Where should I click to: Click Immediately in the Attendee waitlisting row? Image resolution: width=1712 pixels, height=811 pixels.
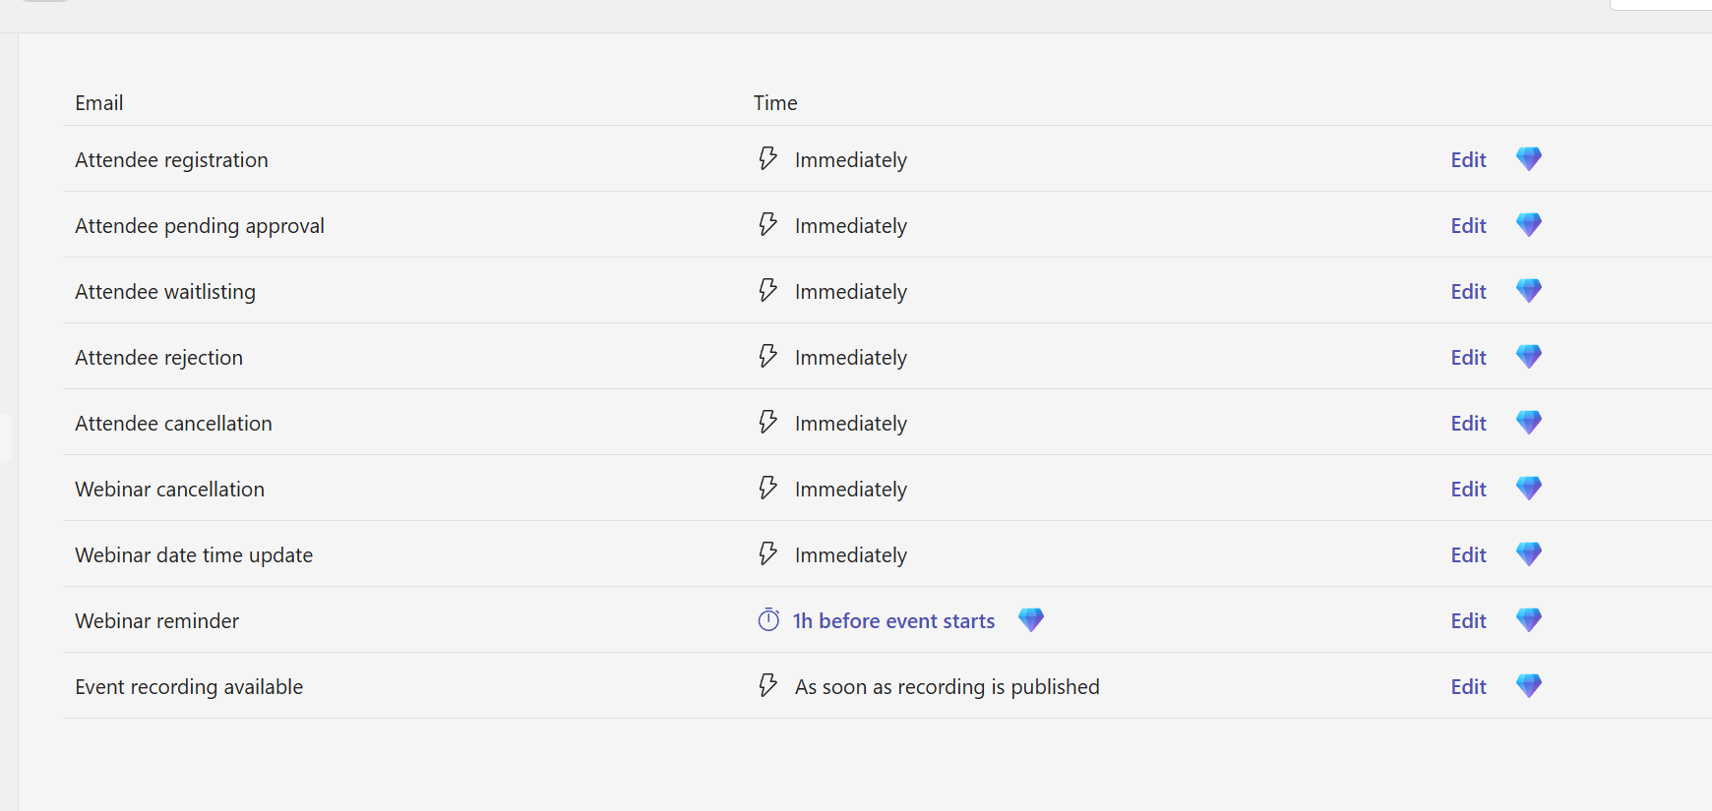(850, 292)
